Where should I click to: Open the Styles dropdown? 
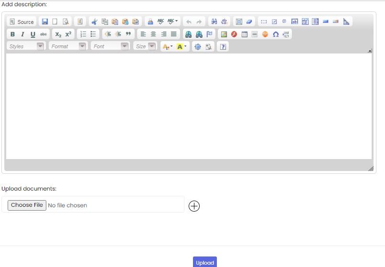pyautogui.click(x=26, y=46)
